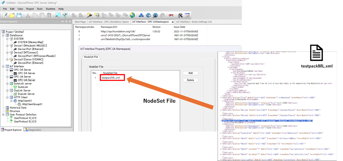The height and width of the screenshot is (161, 343).
Task: Open the Runtime menu
Action: [x=50, y=9]
